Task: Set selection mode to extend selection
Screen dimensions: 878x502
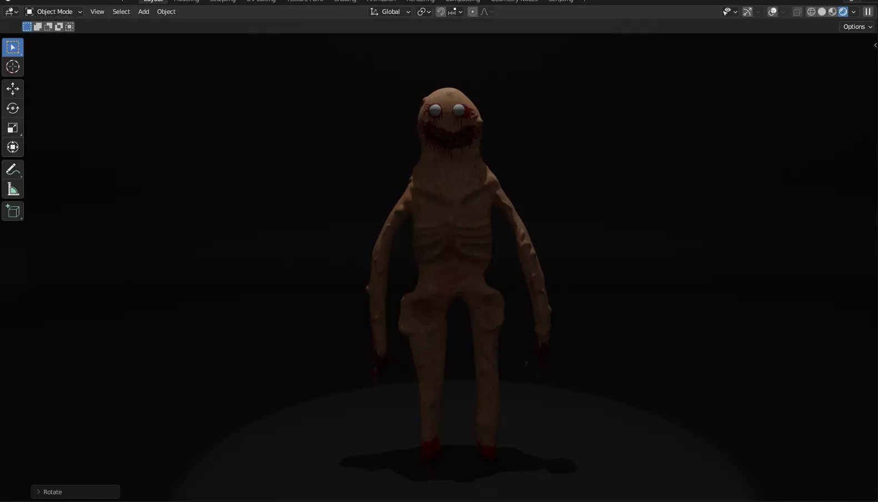Action: [x=38, y=27]
